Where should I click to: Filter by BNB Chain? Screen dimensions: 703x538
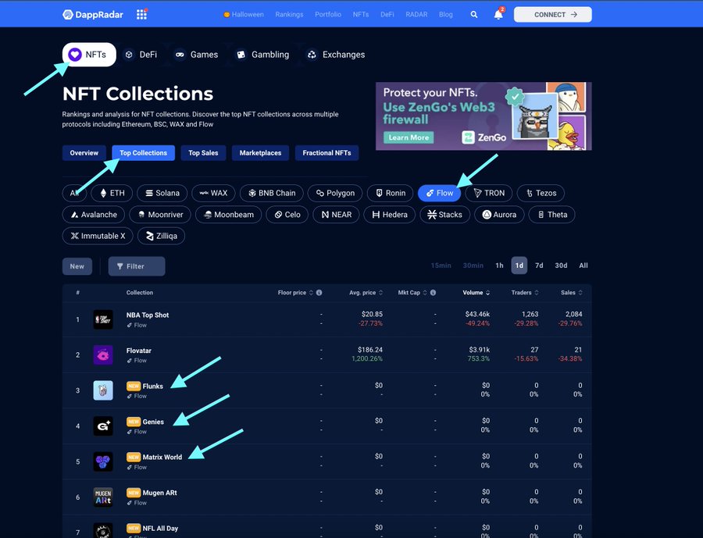click(x=272, y=193)
